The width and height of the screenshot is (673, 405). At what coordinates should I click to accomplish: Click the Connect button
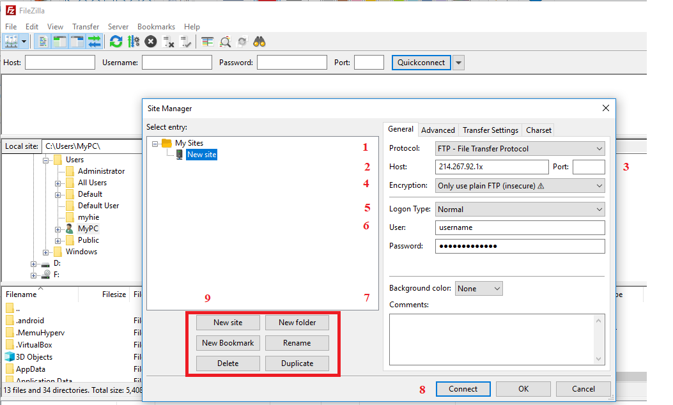tap(463, 389)
